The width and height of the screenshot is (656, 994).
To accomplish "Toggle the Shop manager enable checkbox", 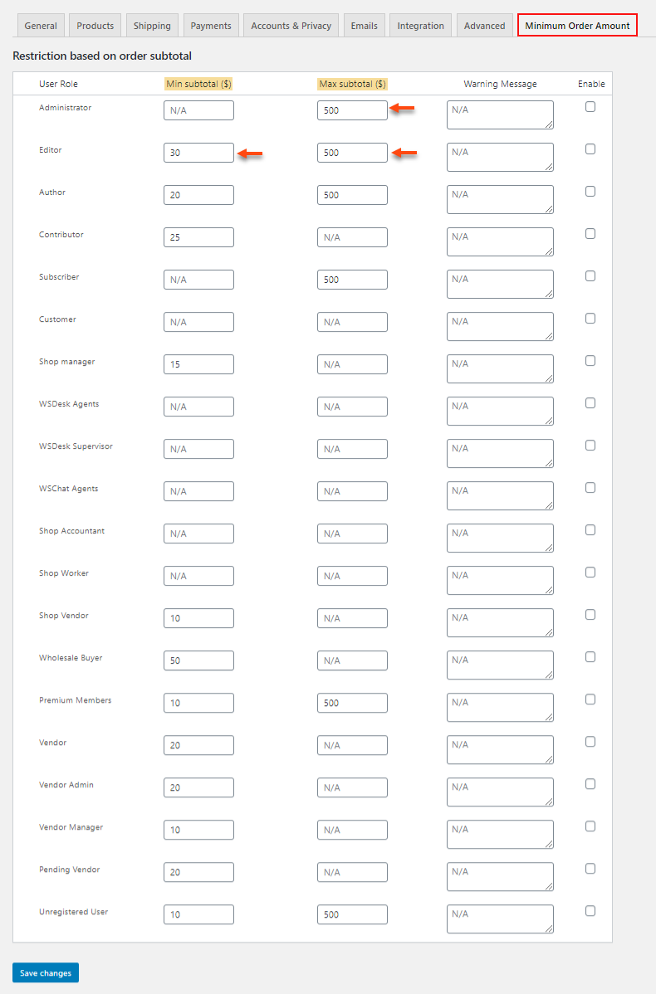I will coord(590,361).
